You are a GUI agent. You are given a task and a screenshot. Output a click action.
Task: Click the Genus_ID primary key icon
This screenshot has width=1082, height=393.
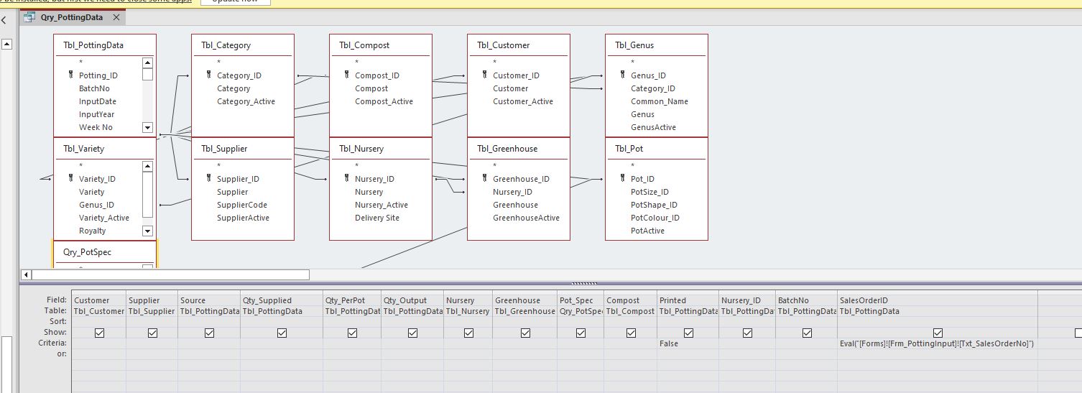(623, 75)
